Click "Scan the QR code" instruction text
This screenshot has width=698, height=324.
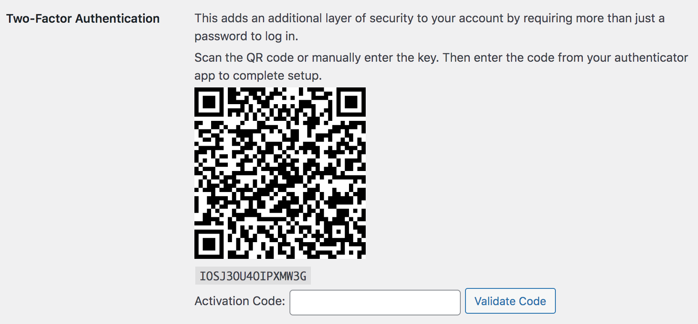coord(244,57)
